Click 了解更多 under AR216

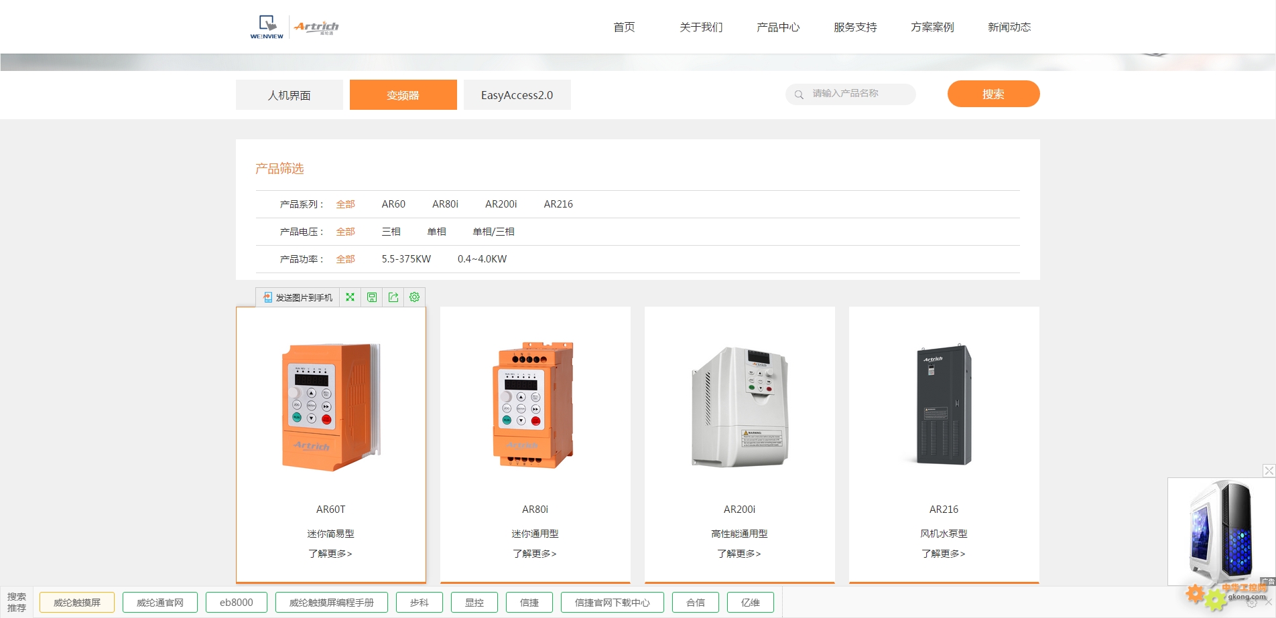click(944, 554)
